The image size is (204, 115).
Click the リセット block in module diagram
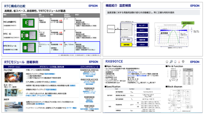pos(142,45)
